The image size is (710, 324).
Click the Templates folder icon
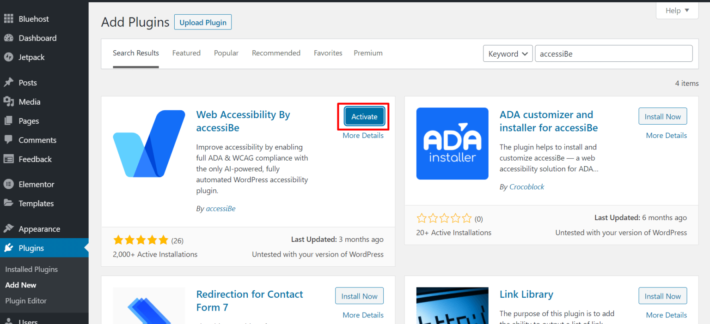click(x=9, y=203)
